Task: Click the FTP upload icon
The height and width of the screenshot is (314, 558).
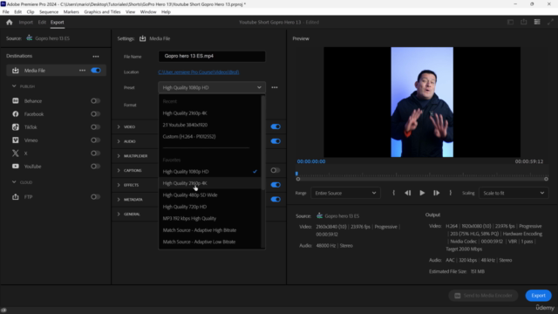Action: coord(16,197)
